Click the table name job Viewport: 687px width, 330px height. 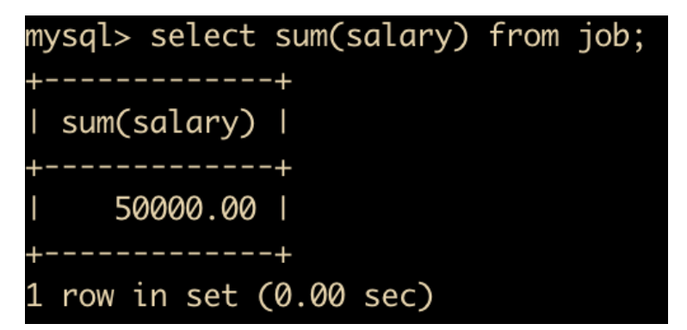click(603, 38)
